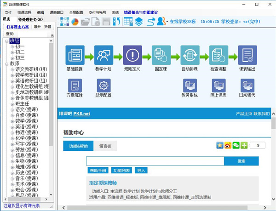Viewport: 276px width, 211px height.
Task: Expand the 初一 tree node
Action: [12, 47]
